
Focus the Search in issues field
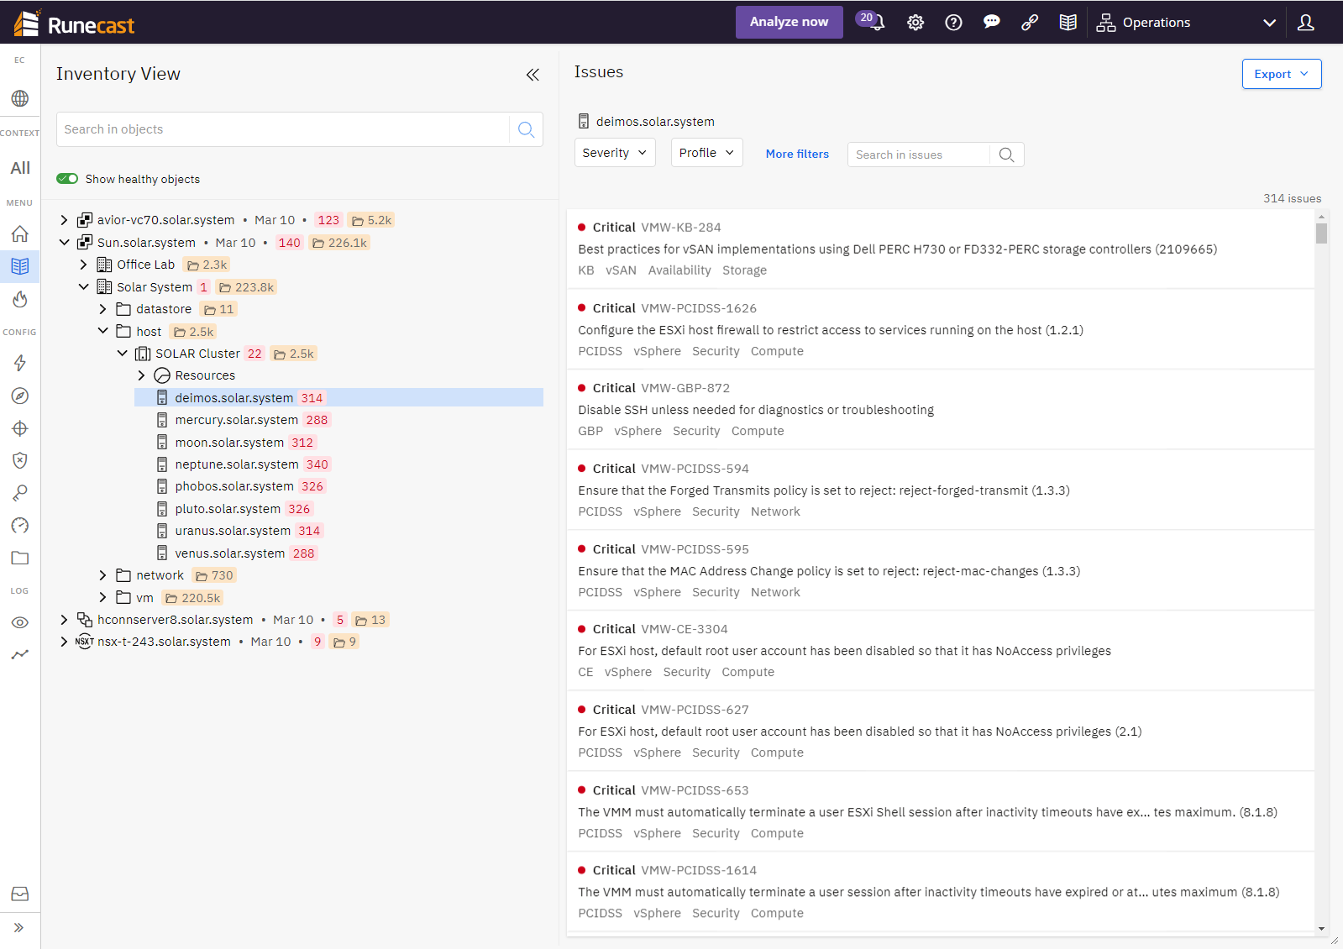pos(920,155)
